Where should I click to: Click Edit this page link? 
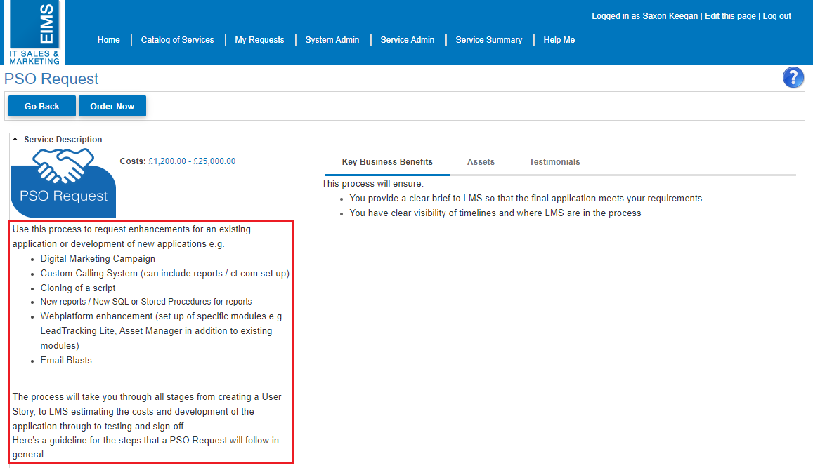point(730,16)
